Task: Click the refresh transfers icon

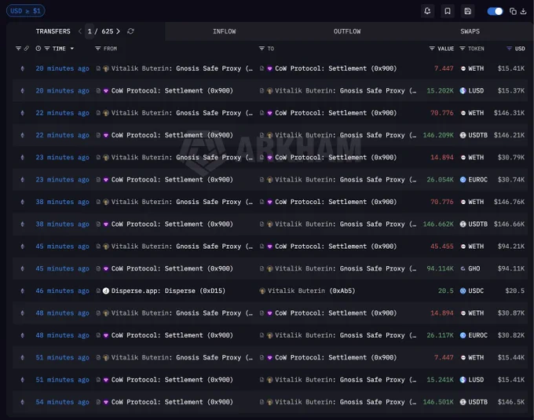Action: pyautogui.click(x=130, y=31)
